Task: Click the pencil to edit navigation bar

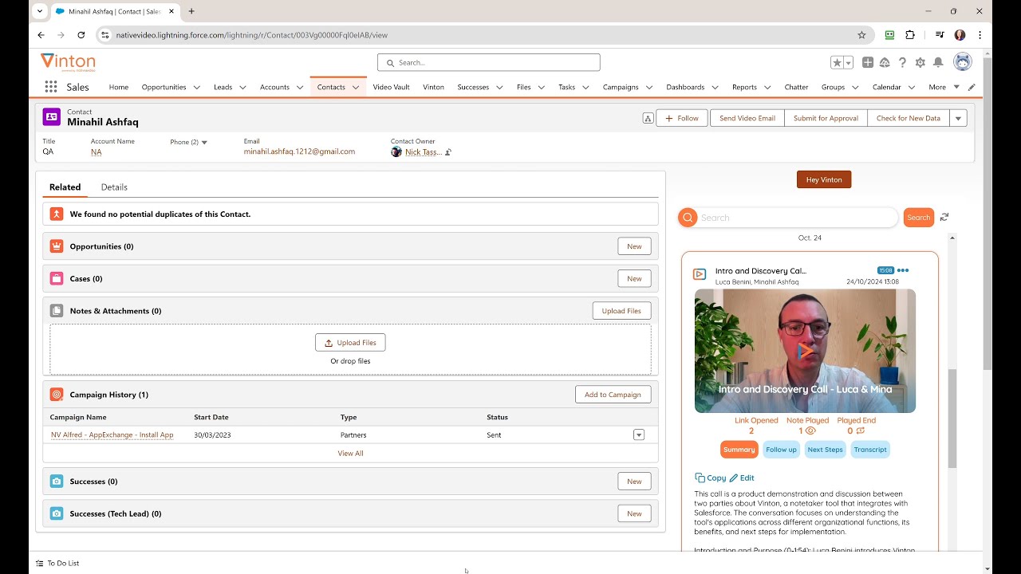Action: click(972, 87)
